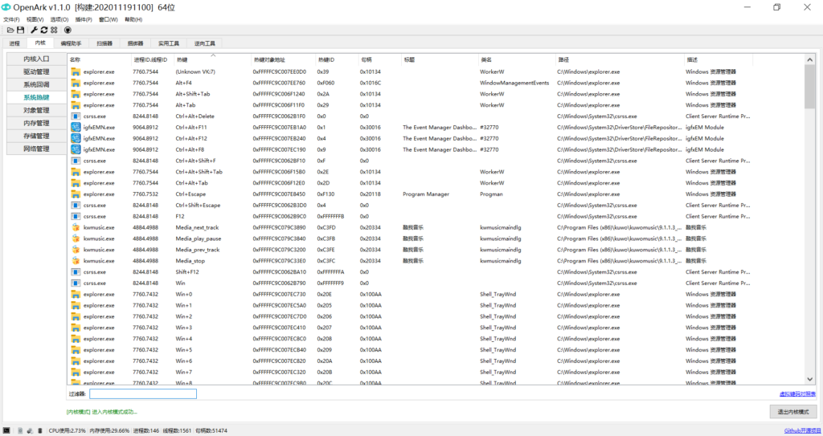This screenshot has height=436, width=823.
Task: Switch to the 进程 tab
Action: 14,43
